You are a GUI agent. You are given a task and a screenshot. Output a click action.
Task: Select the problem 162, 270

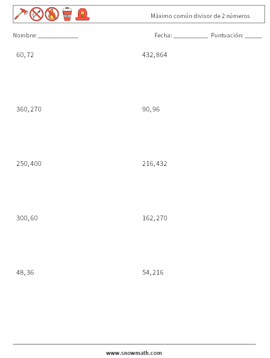(x=155, y=218)
